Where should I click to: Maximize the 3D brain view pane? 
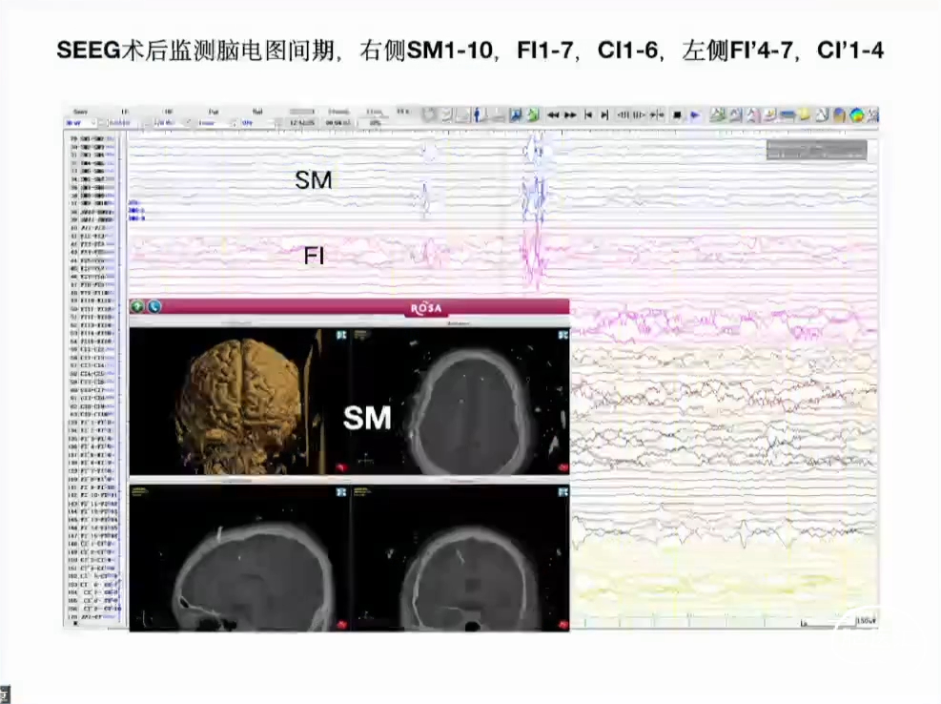point(341,335)
